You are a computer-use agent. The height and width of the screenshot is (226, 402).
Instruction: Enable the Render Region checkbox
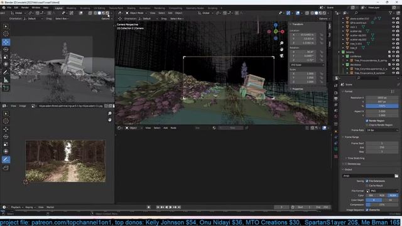pyautogui.click(x=367, y=121)
